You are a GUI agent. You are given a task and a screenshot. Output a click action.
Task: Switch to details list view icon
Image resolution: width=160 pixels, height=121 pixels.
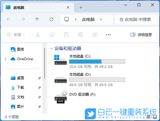(148, 117)
